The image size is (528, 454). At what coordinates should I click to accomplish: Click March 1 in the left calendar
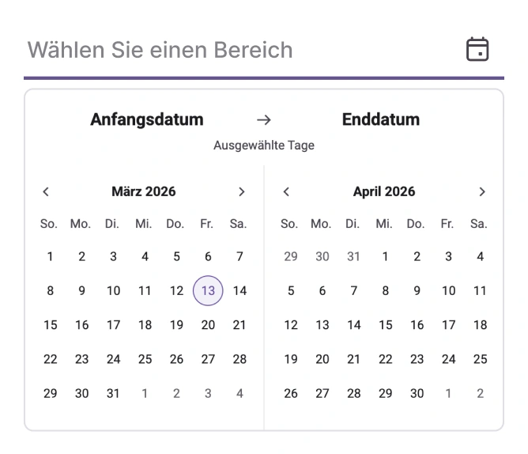(x=51, y=256)
